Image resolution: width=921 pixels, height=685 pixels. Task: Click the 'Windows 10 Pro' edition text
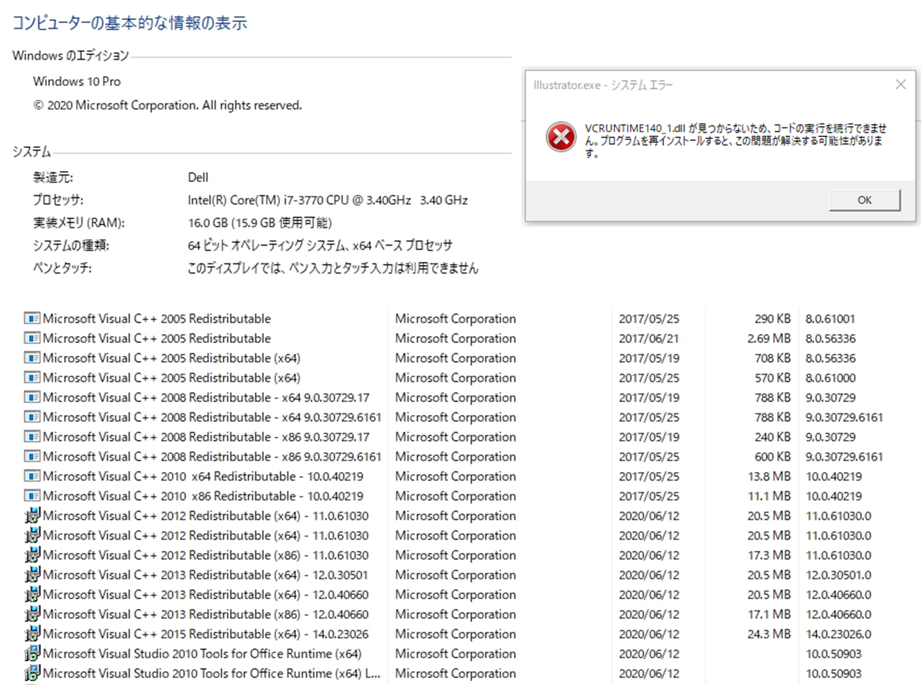(77, 82)
